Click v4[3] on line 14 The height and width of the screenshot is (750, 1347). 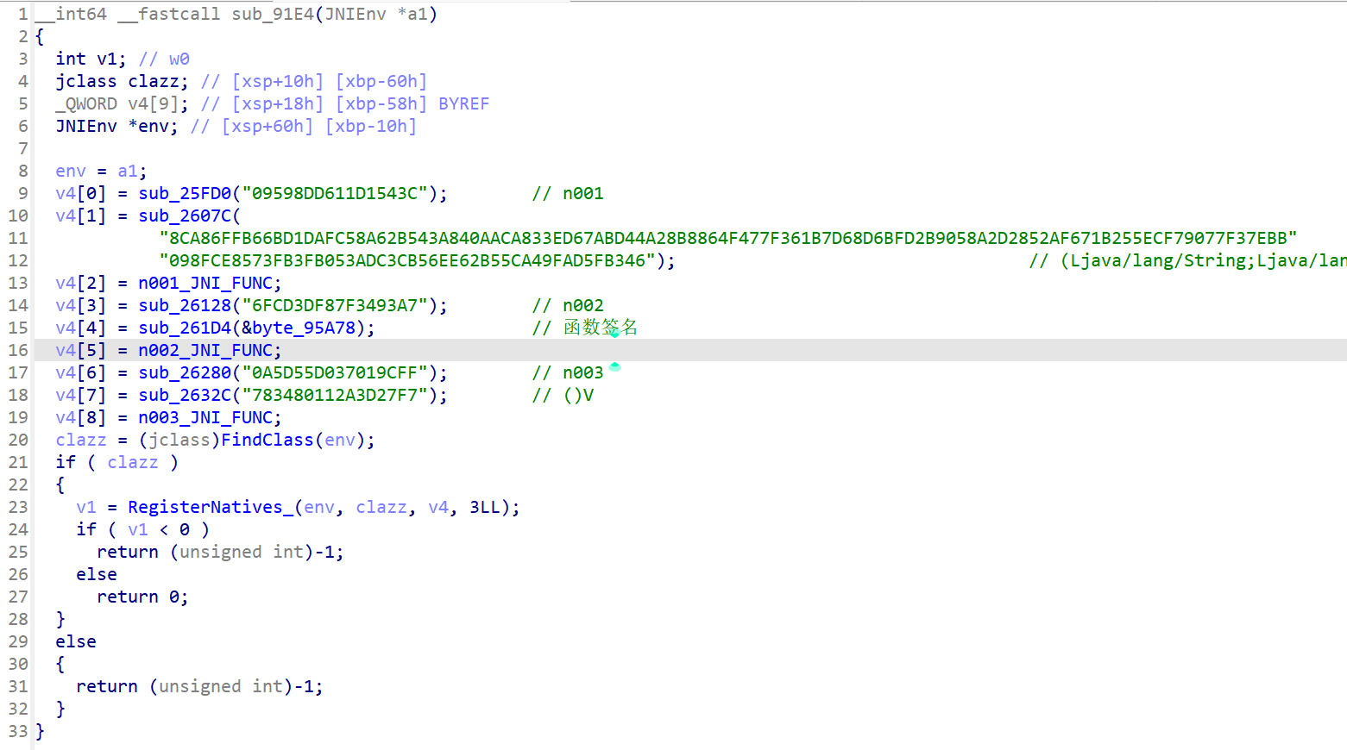pyautogui.click(x=81, y=305)
